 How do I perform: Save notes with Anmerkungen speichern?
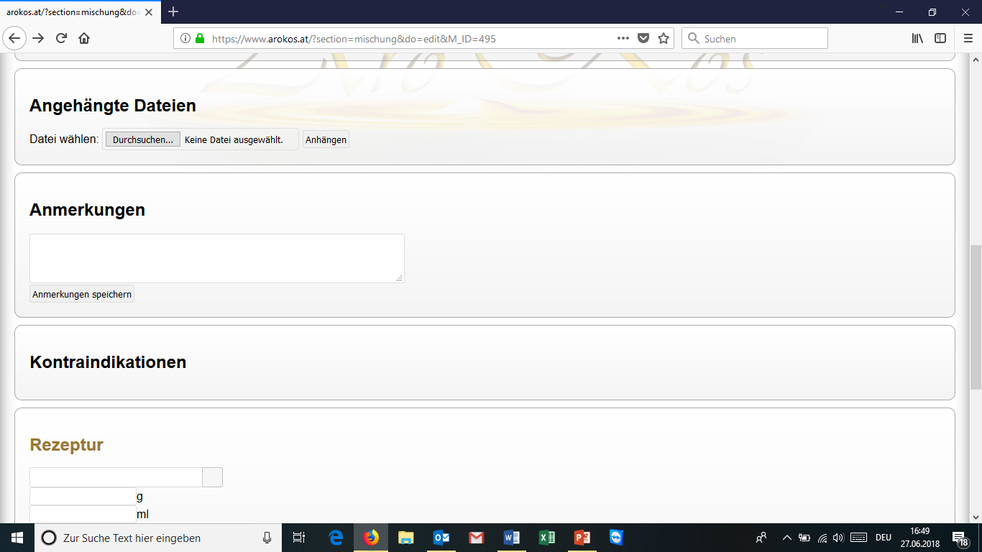82,294
